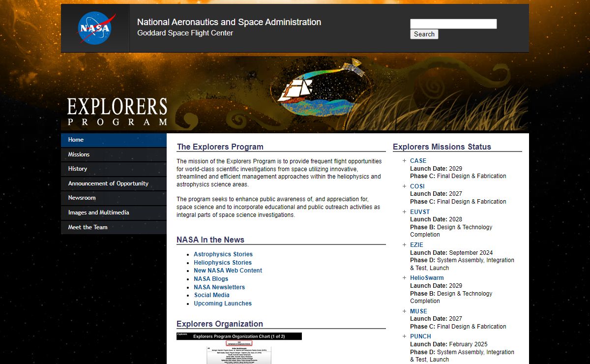Click the ship and satellite banner artwork
This screenshot has width=590, height=364.
tap(322, 87)
